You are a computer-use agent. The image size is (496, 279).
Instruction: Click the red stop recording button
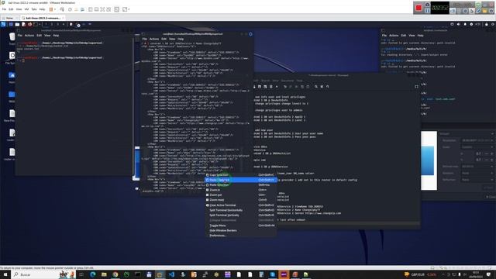(418, 8)
